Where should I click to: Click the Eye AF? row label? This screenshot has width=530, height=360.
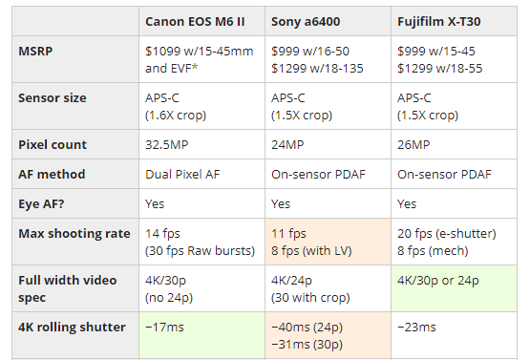tap(41, 204)
